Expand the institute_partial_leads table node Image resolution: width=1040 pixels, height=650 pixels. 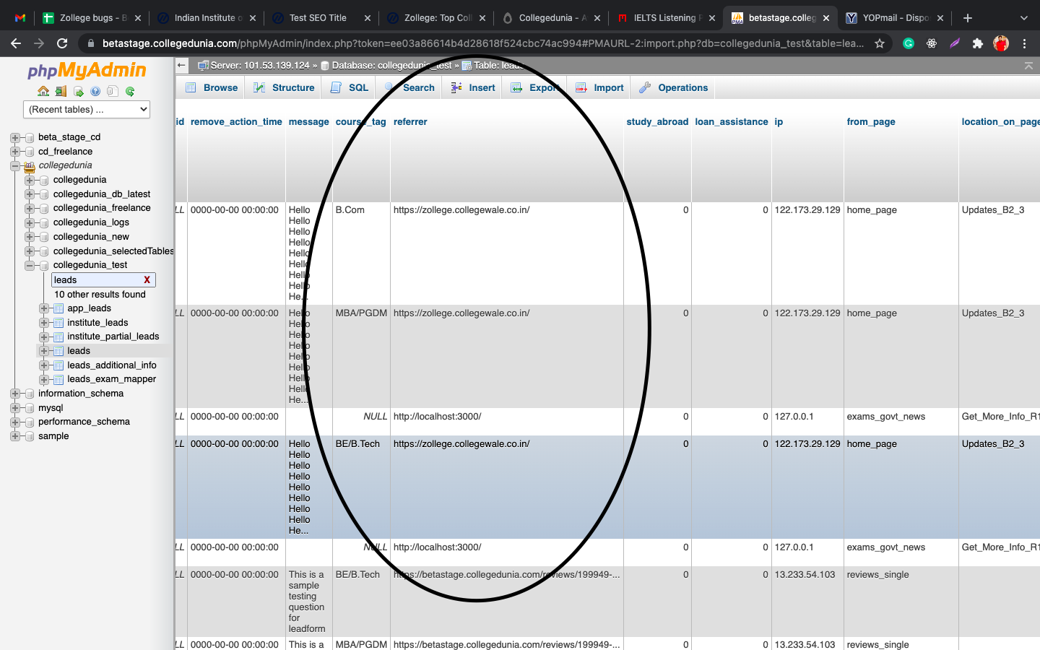[x=44, y=337]
